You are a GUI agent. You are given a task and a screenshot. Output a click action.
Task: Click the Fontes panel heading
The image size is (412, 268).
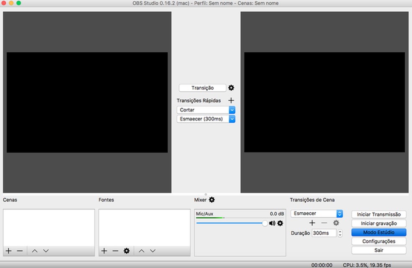pyautogui.click(x=106, y=200)
